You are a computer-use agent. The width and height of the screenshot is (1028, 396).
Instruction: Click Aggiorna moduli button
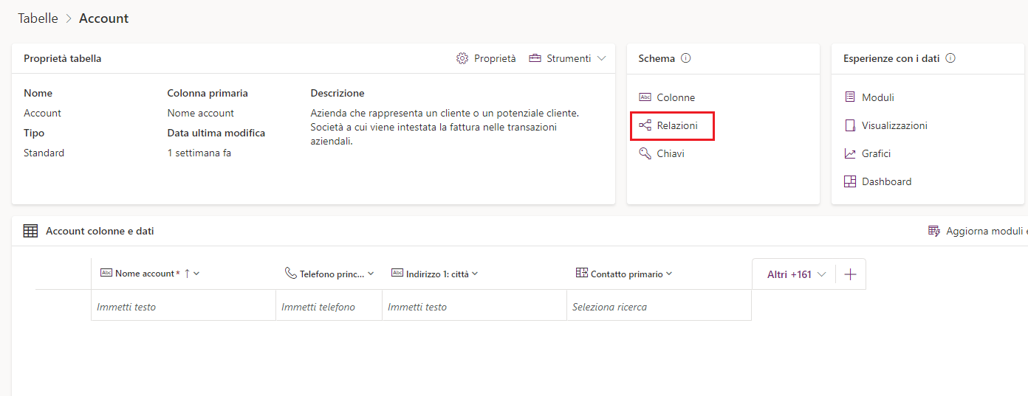(x=978, y=231)
